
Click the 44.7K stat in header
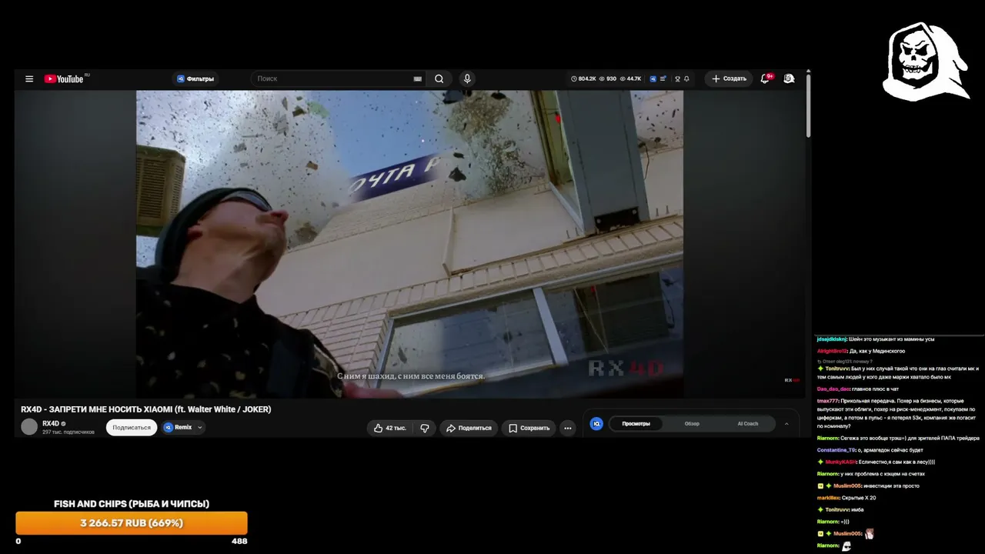pyautogui.click(x=630, y=78)
